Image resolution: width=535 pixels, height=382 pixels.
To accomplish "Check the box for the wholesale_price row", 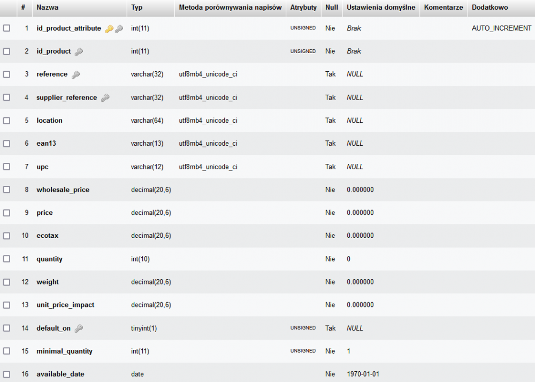I will pos(7,190).
